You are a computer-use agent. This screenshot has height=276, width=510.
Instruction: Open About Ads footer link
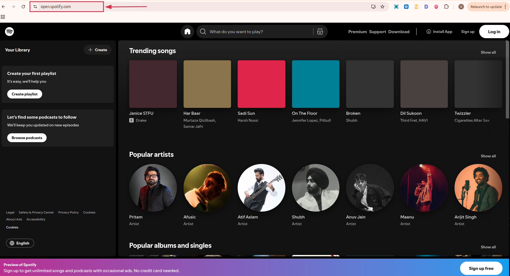pyautogui.click(x=14, y=219)
